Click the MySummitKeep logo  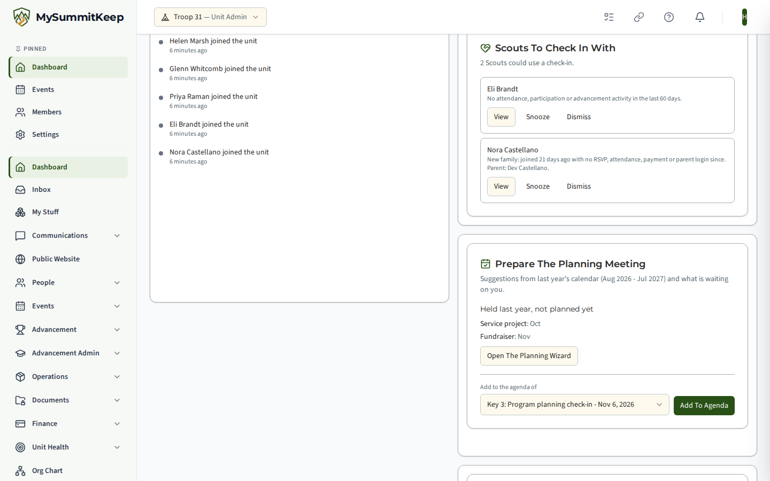[x=68, y=17]
